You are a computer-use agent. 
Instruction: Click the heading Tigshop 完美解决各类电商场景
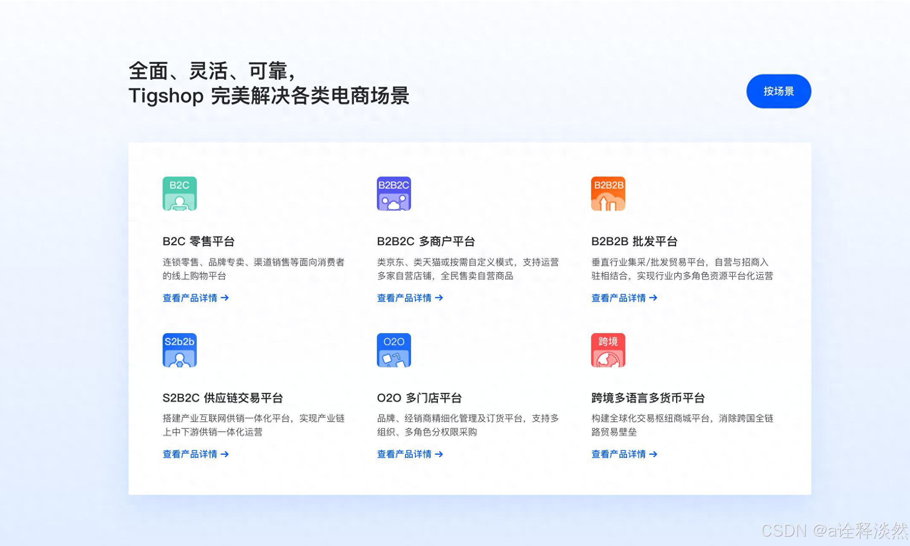tap(269, 96)
